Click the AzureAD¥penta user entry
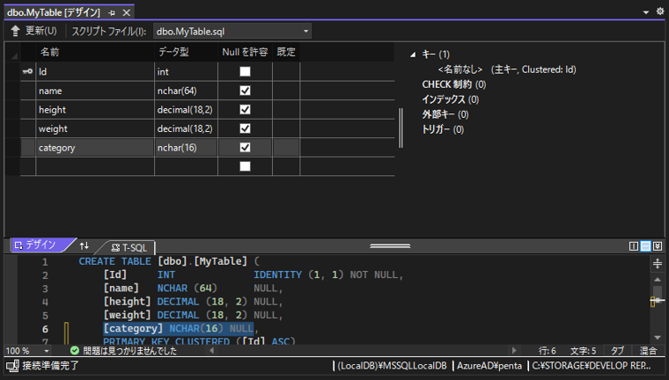Viewport: 669px width, 380px height. [x=489, y=366]
